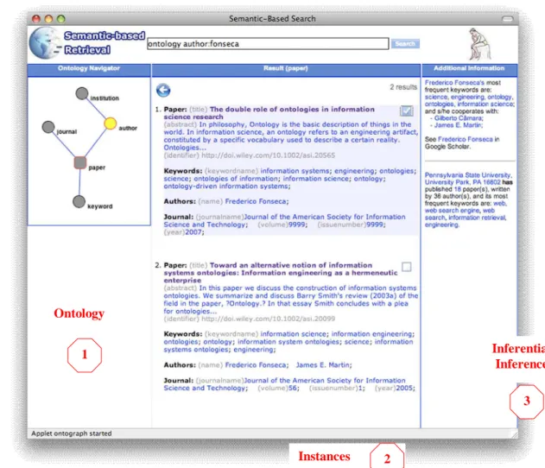This screenshot has width=545, height=468.
Task: Open the doi link ending asi.20099
Action: coord(269,319)
